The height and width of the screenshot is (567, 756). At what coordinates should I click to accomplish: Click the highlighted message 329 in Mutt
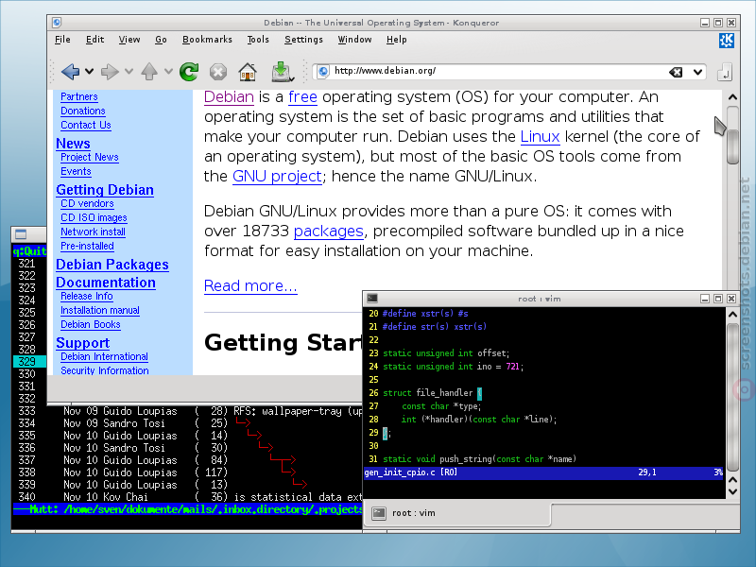point(29,362)
